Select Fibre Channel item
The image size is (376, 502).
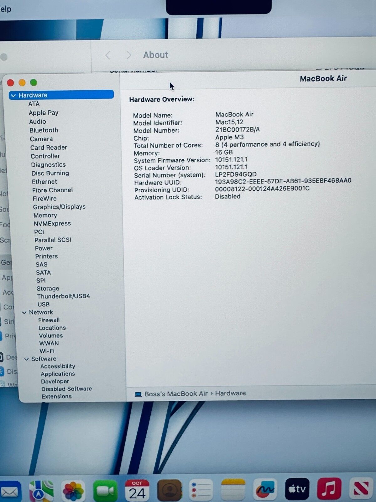[x=52, y=190]
